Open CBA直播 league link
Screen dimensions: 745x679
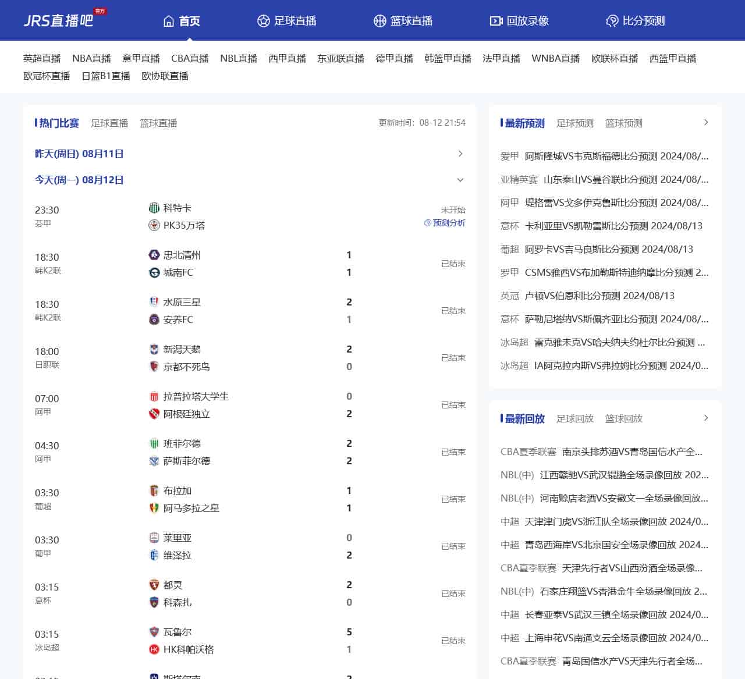(x=190, y=58)
